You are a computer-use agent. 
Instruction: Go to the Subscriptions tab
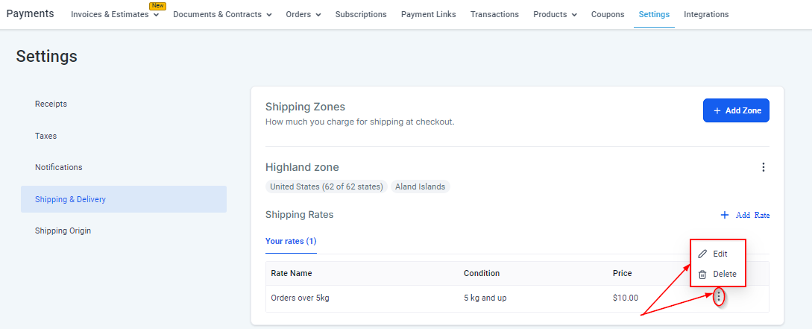point(361,15)
